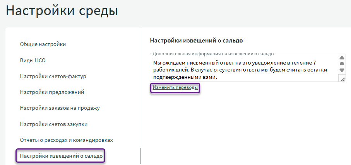Click the text area's resize grip handle

342,78
